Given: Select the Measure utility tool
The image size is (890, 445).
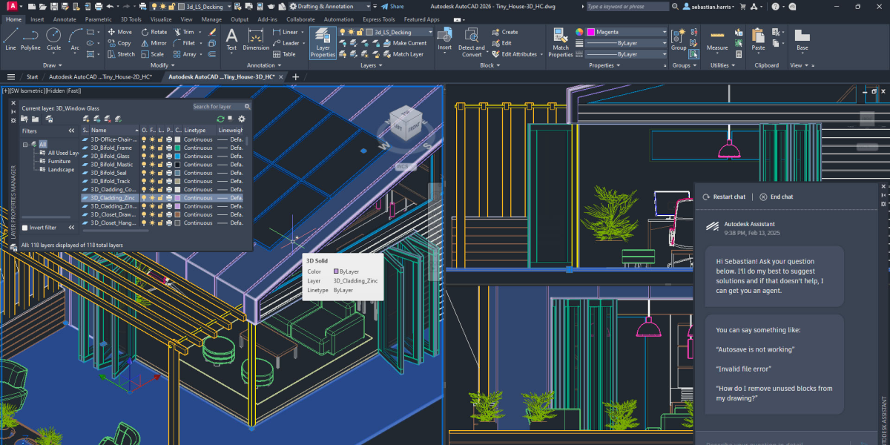Looking at the screenshot, I should coord(716,39).
